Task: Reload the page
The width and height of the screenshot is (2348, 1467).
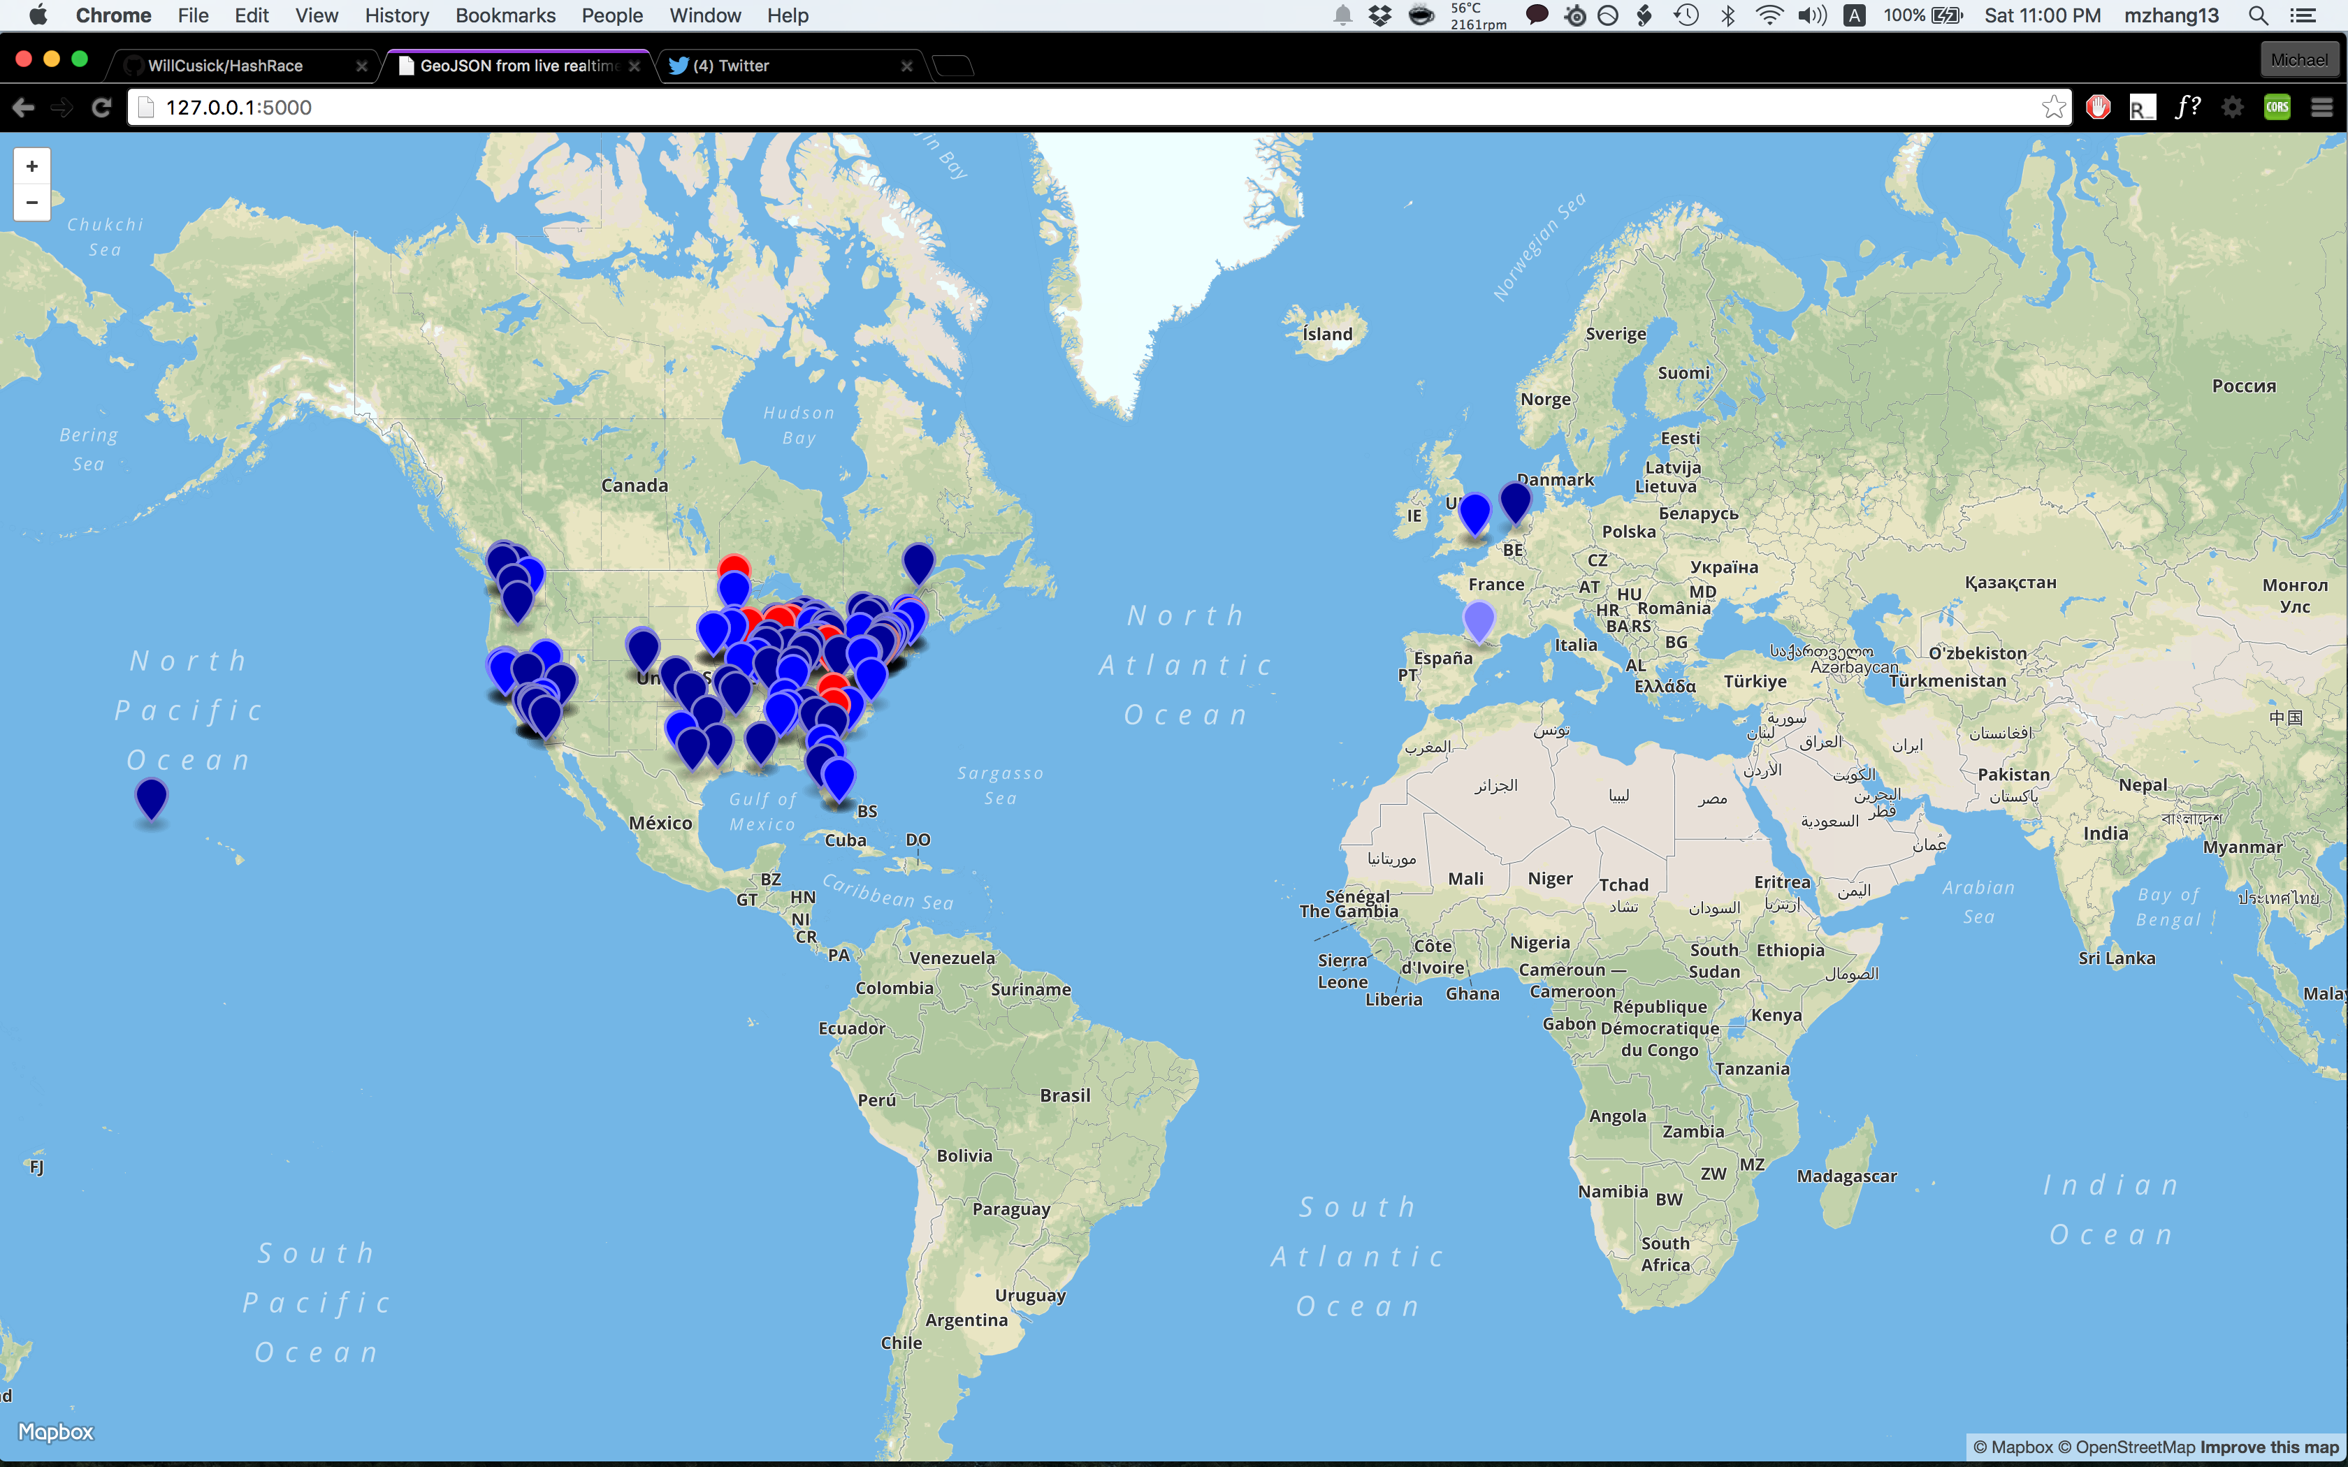Action: pos(102,108)
